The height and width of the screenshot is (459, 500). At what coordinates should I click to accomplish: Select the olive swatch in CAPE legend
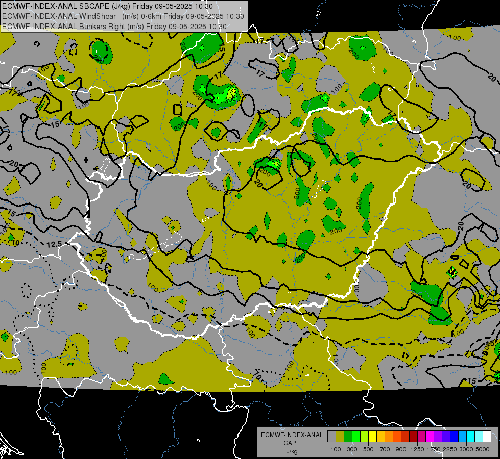[x=340, y=437]
